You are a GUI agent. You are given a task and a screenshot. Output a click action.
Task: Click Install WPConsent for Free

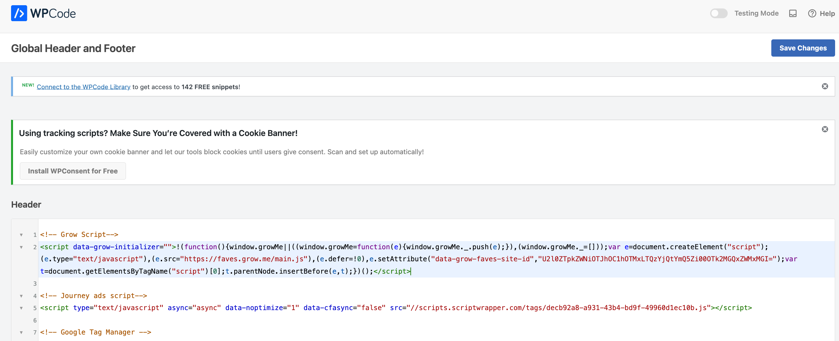73,171
